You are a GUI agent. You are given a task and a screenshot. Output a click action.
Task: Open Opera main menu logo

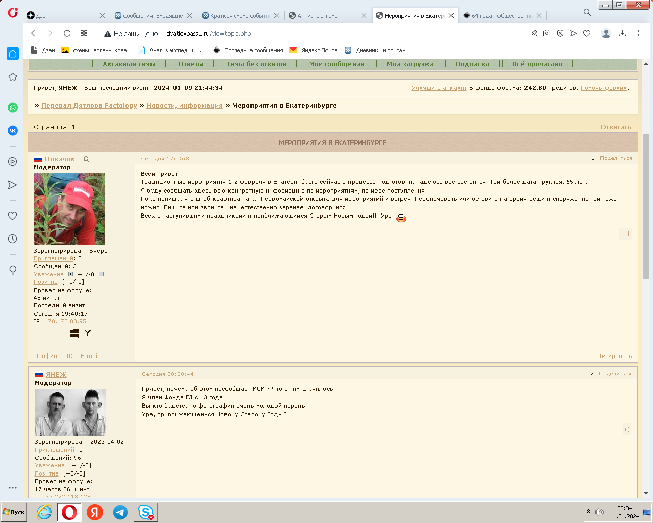[13, 12]
